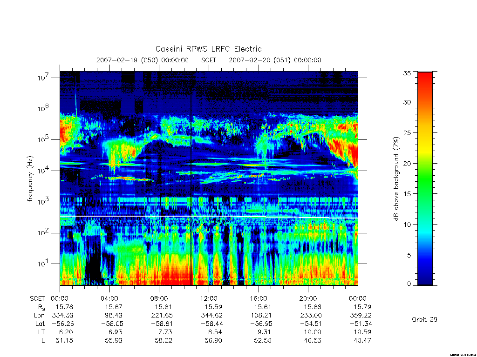
Task: Click the 'frequency (Hz)' axis label
Action: [30, 179]
